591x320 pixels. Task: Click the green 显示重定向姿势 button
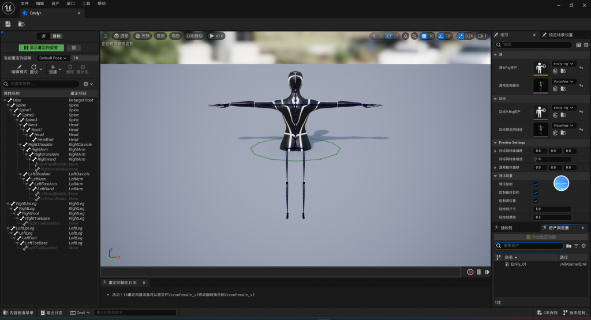point(41,47)
